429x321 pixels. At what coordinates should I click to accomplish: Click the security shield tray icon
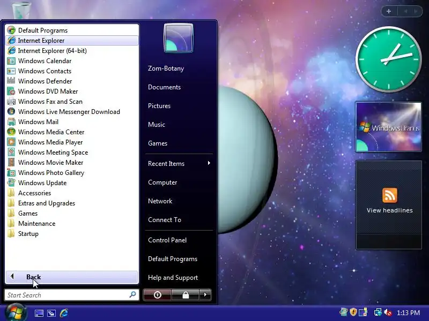tap(353, 312)
